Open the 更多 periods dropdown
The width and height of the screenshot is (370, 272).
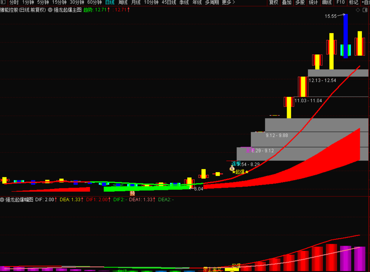point(228,2)
